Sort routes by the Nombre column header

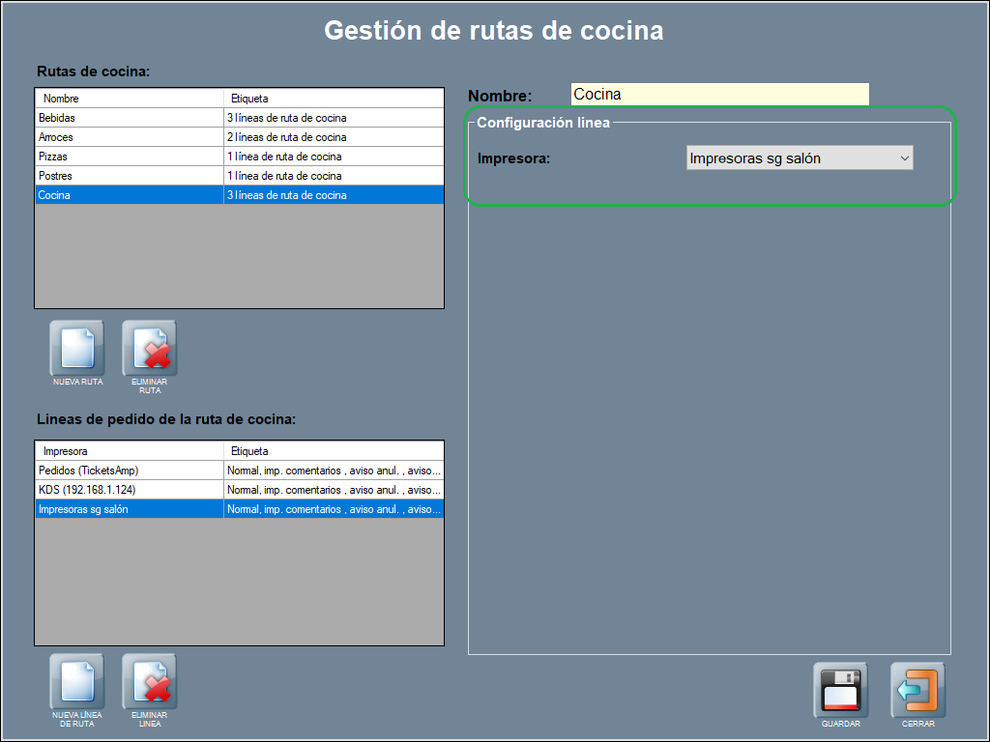pyautogui.click(x=130, y=99)
